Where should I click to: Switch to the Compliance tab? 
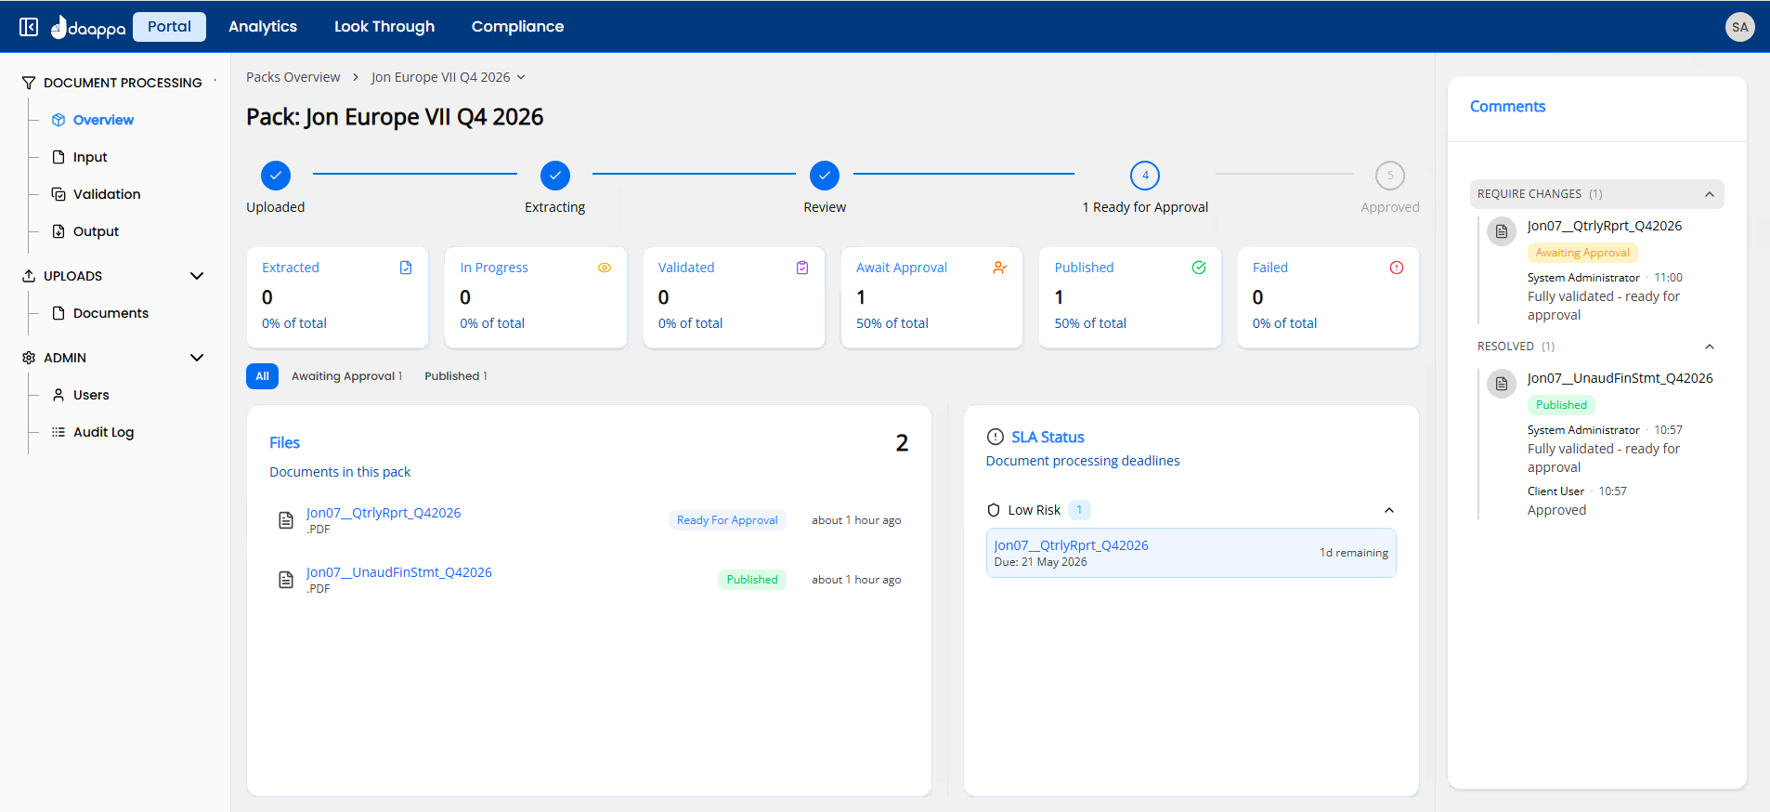point(517,27)
